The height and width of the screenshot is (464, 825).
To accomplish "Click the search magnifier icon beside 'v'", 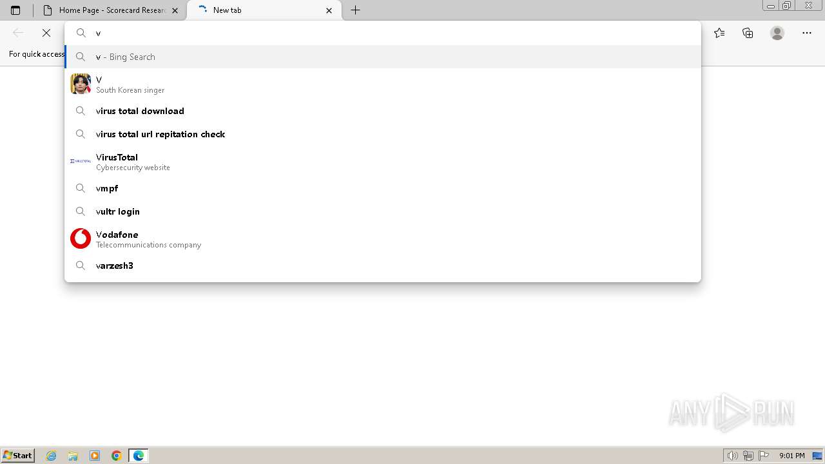I will (81, 33).
